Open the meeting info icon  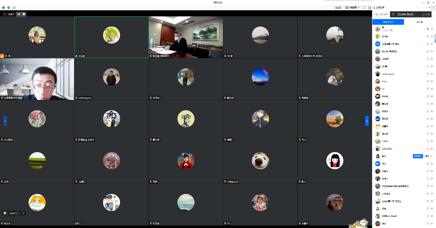click(x=3, y=7)
